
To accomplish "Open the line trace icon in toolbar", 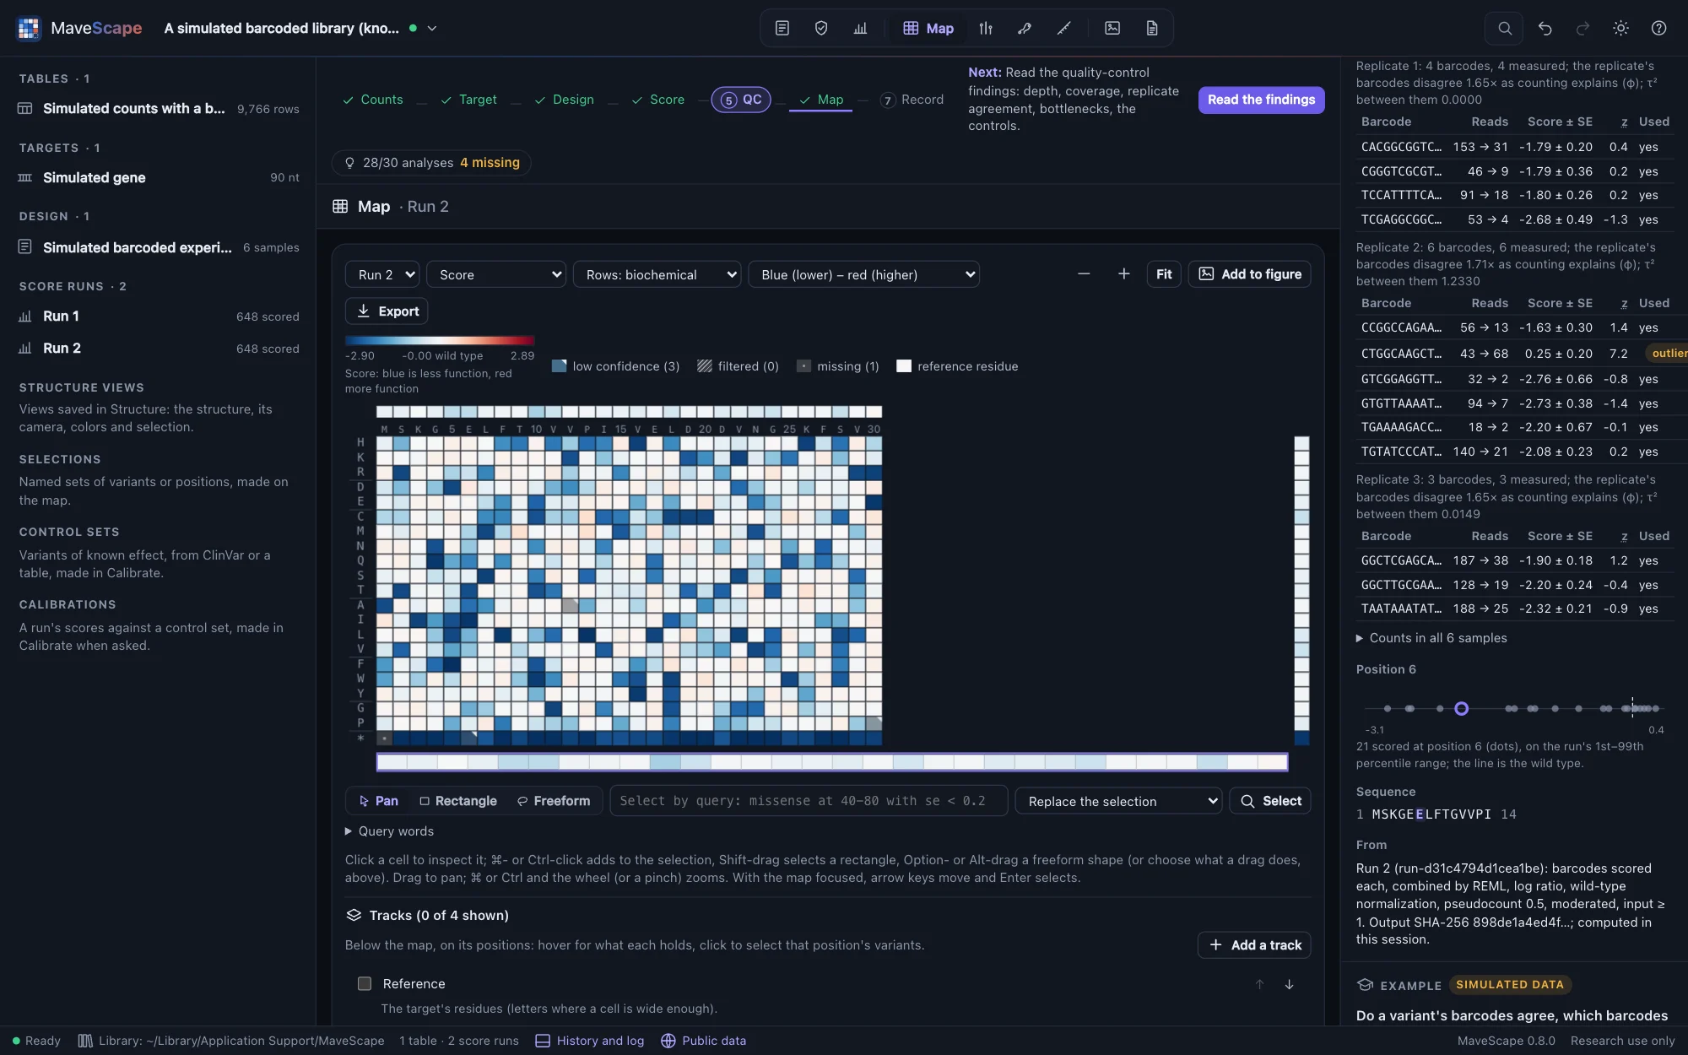I will coord(1064,29).
